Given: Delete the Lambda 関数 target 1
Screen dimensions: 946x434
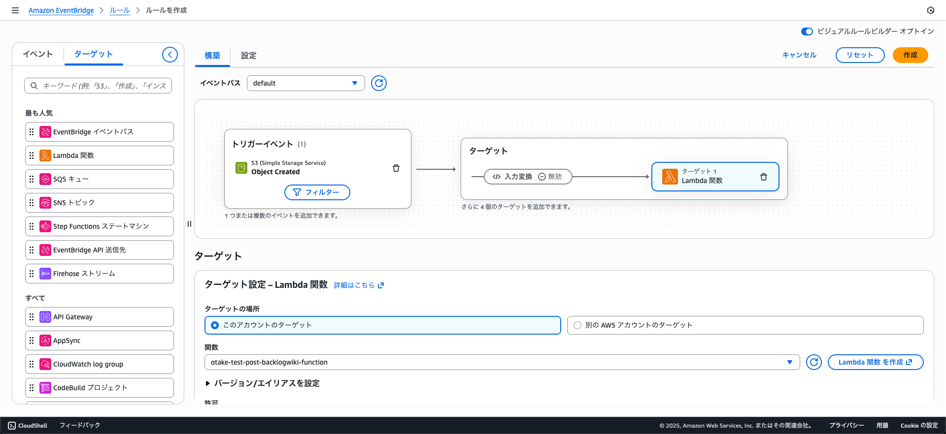Looking at the screenshot, I should pos(763,177).
